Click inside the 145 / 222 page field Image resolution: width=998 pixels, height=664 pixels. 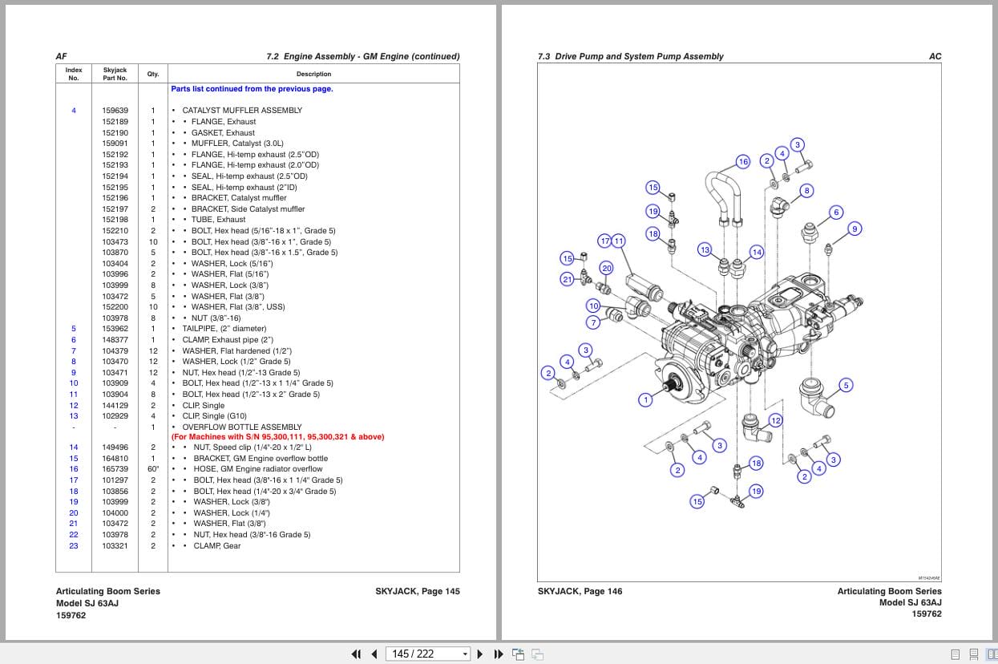click(417, 654)
